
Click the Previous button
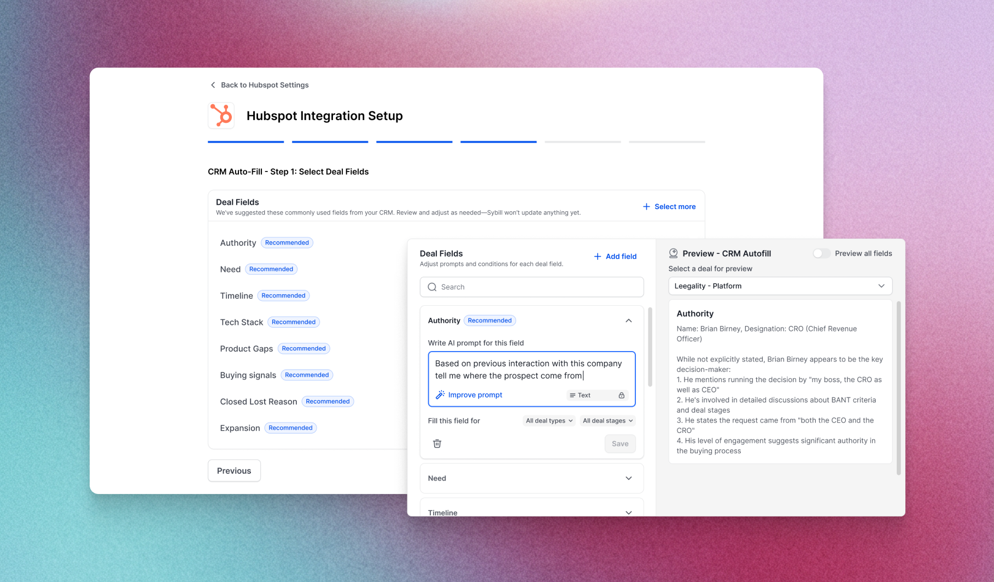click(234, 471)
